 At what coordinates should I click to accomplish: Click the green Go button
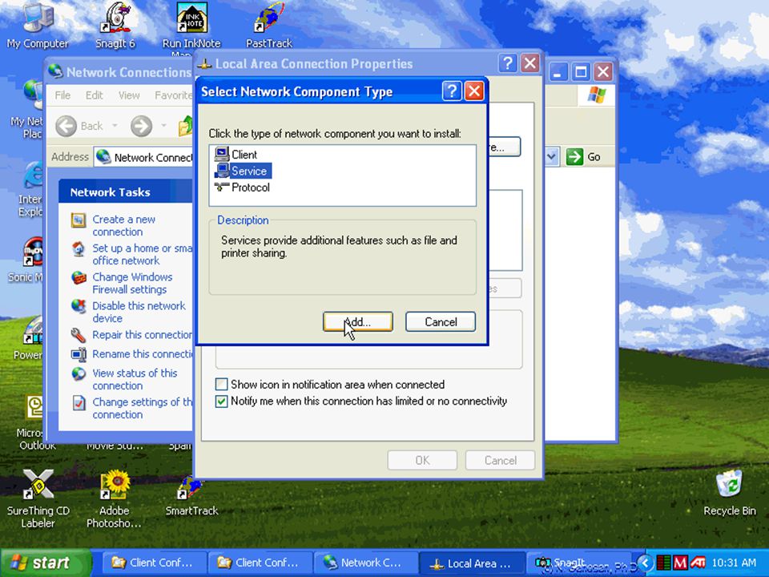coord(584,157)
